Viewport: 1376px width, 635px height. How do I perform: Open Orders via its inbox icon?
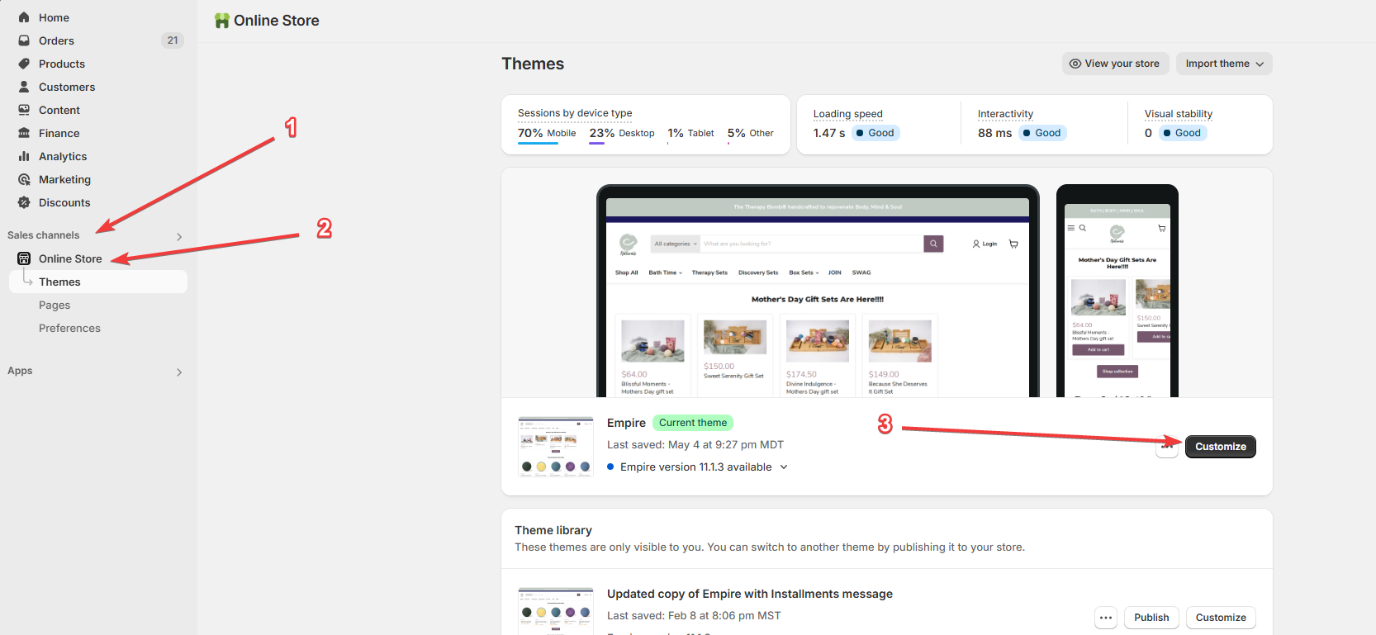tap(24, 40)
